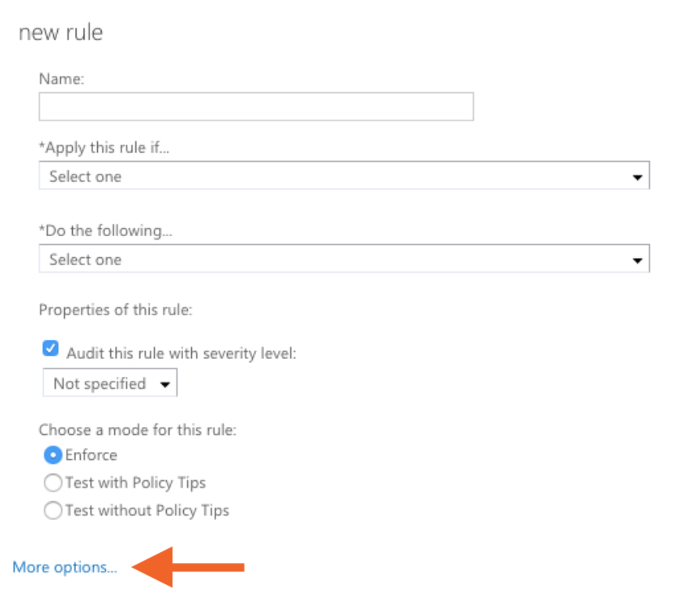Choose 'Test with Policy Tips' mode
This screenshot has width=696, height=592.
52,483
